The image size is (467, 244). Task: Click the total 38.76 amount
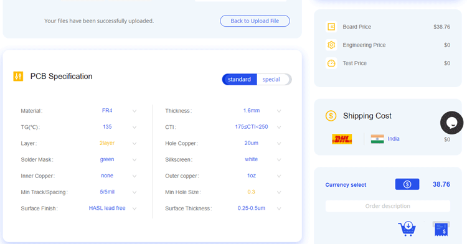pos(441,184)
